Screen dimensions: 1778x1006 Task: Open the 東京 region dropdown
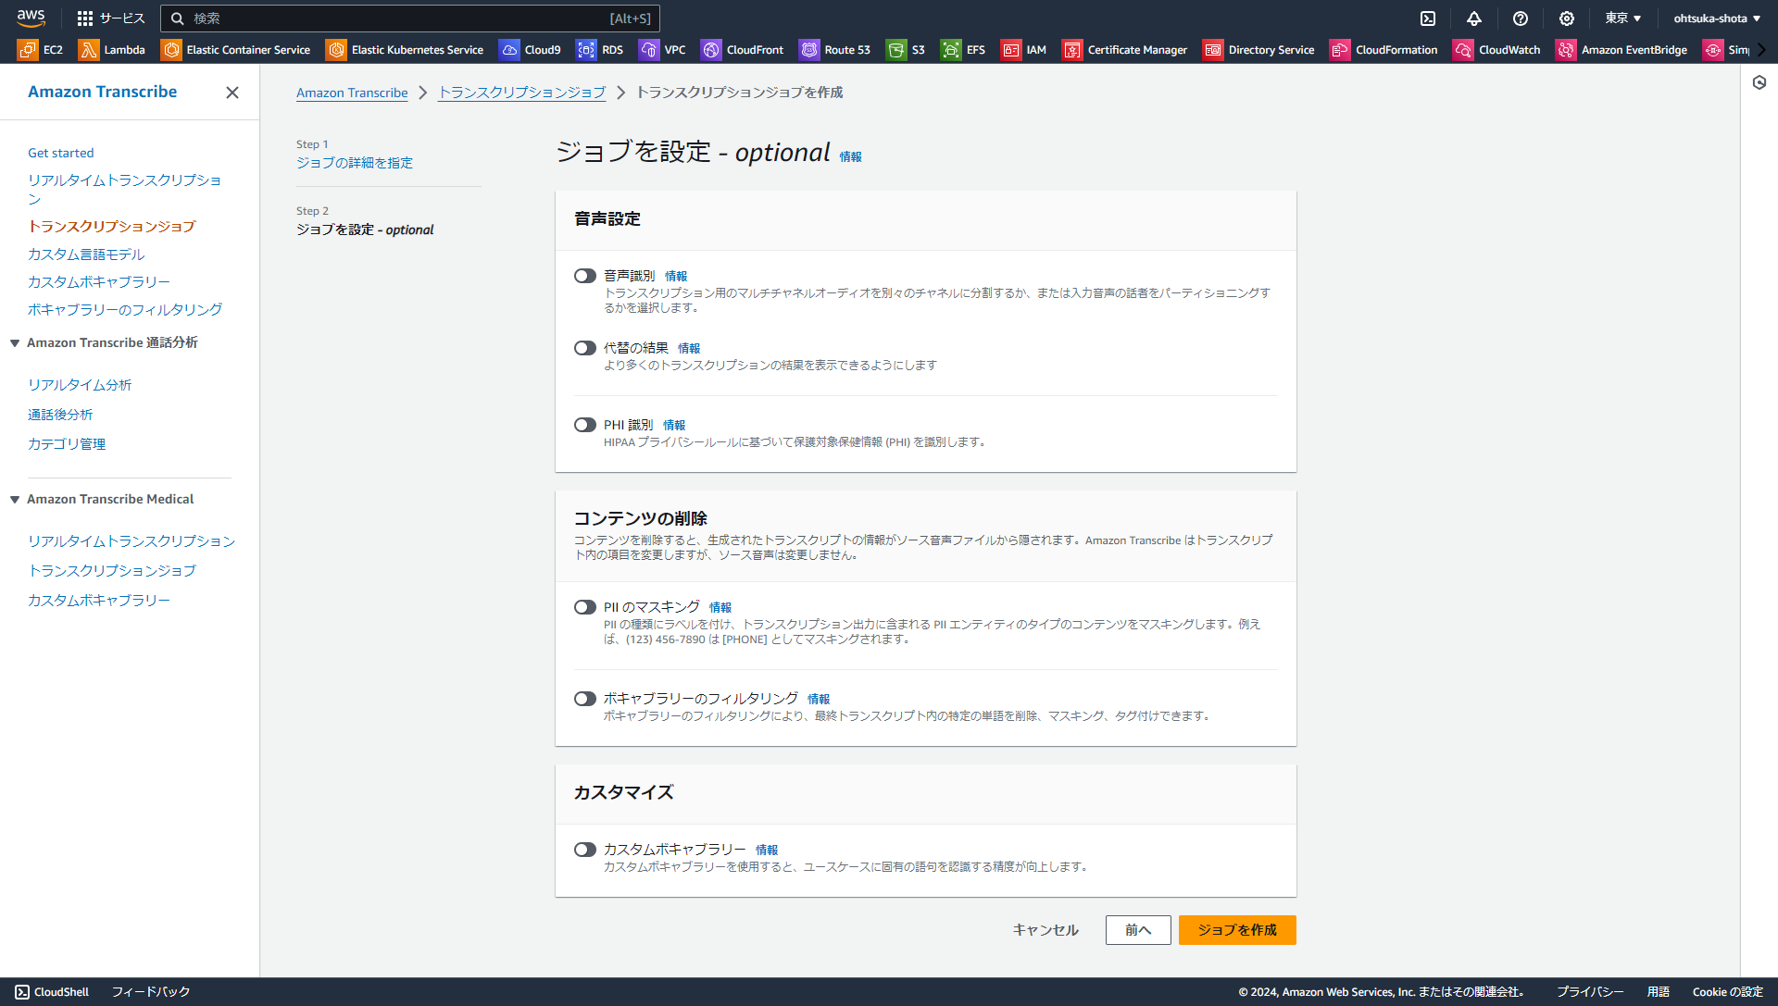tap(1623, 19)
